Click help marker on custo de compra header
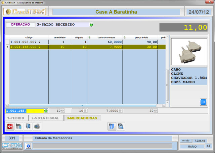Viewport: 215px width, 153px height. (89, 37)
